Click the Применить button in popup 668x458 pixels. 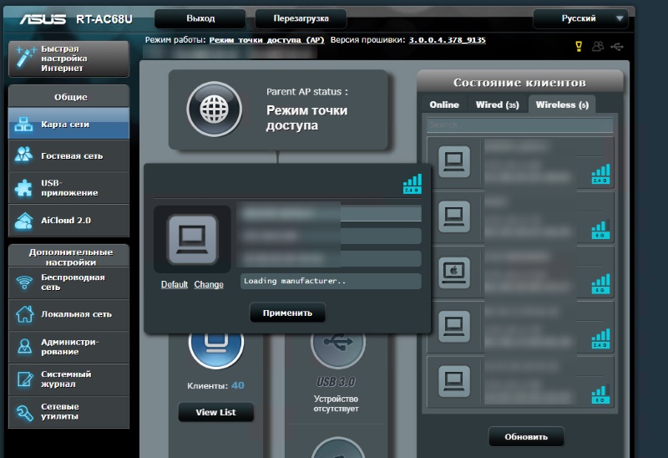coord(287,313)
